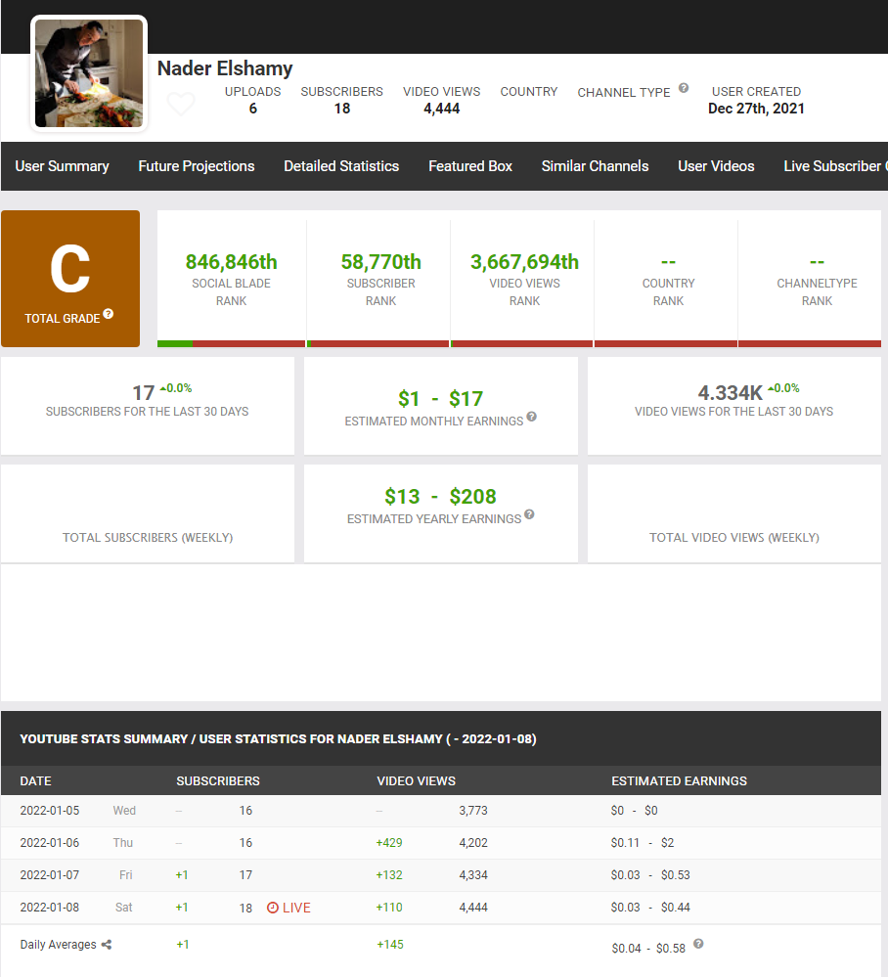Click the $1 - $17 monthly earnings value
This screenshot has height=977, width=888.
pyautogui.click(x=440, y=398)
